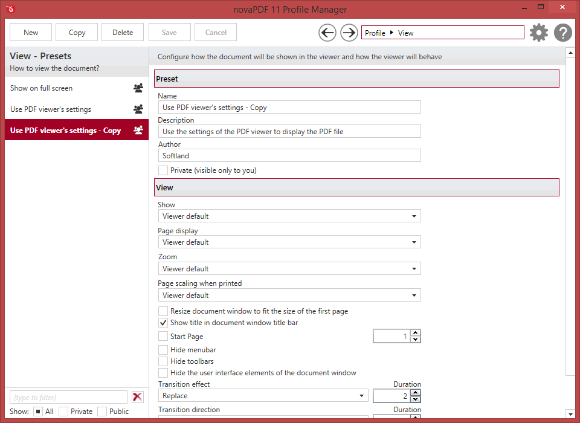Open the Show dropdown
The height and width of the screenshot is (423, 580).
(x=289, y=216)
